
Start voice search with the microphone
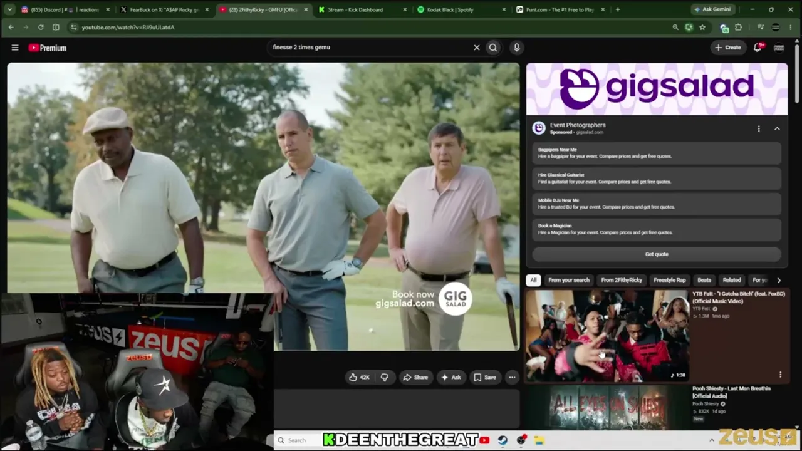(x=516, y=48)
